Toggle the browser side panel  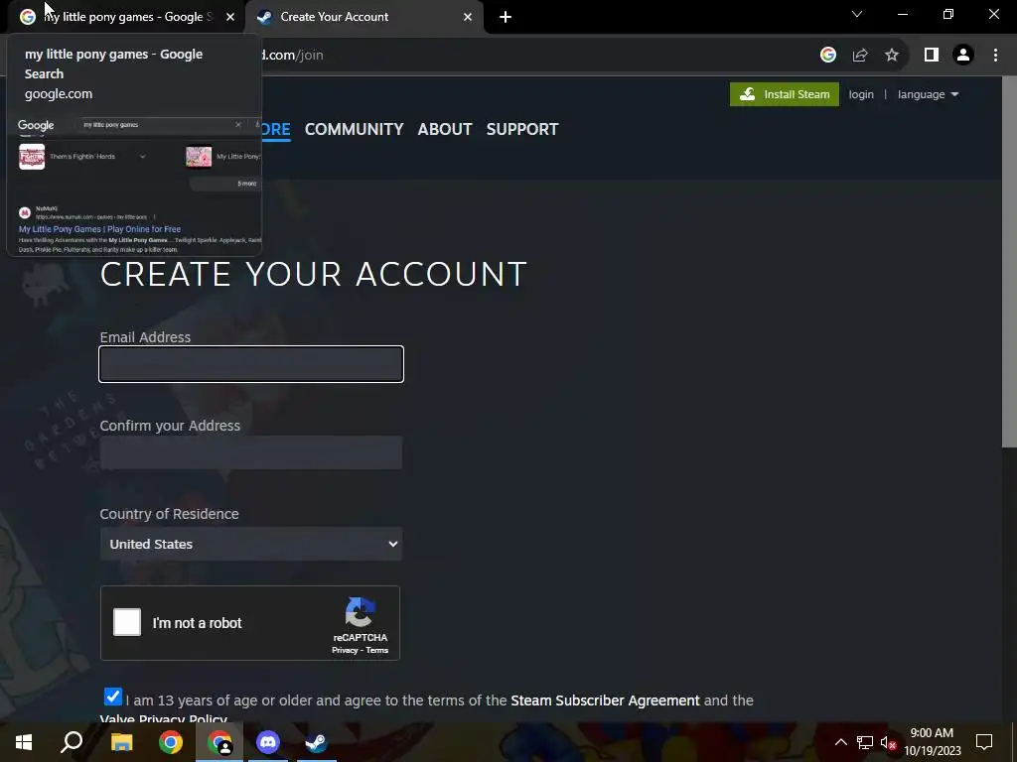932,56
